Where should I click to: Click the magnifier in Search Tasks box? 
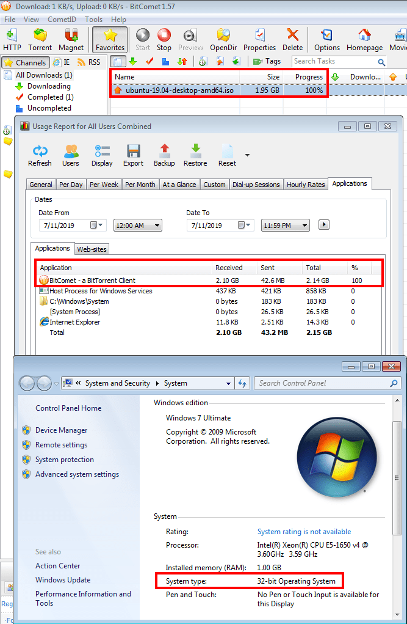click(x=381, y=62)
